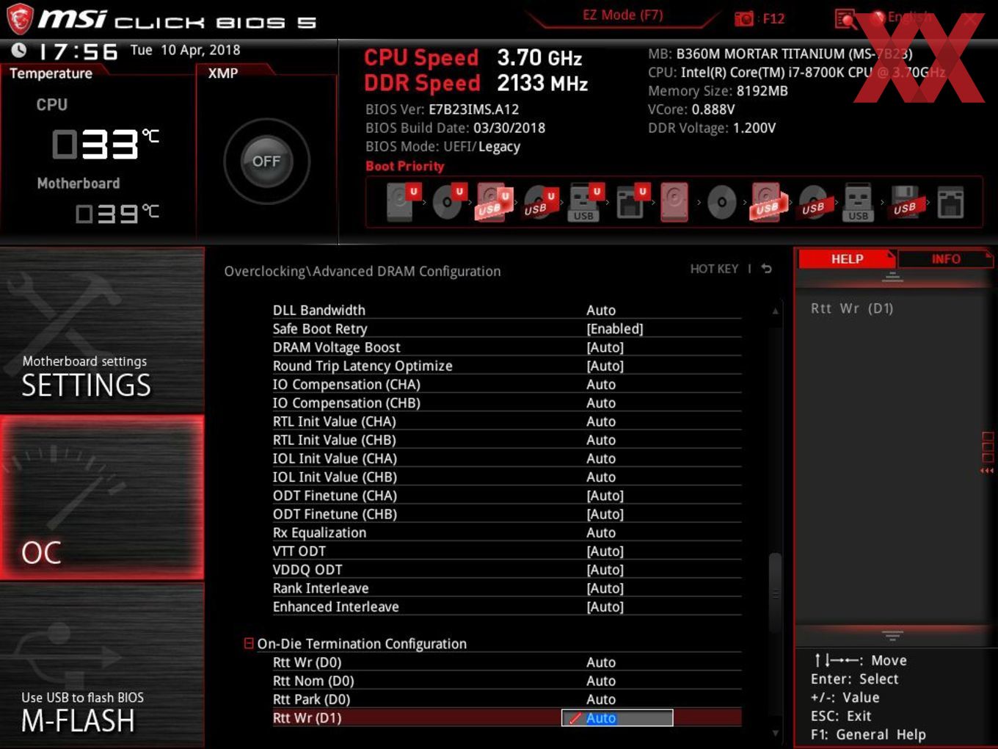998x749 pixels.
Task: Click the back arrow next to HOT KEY
Action: 766,269
